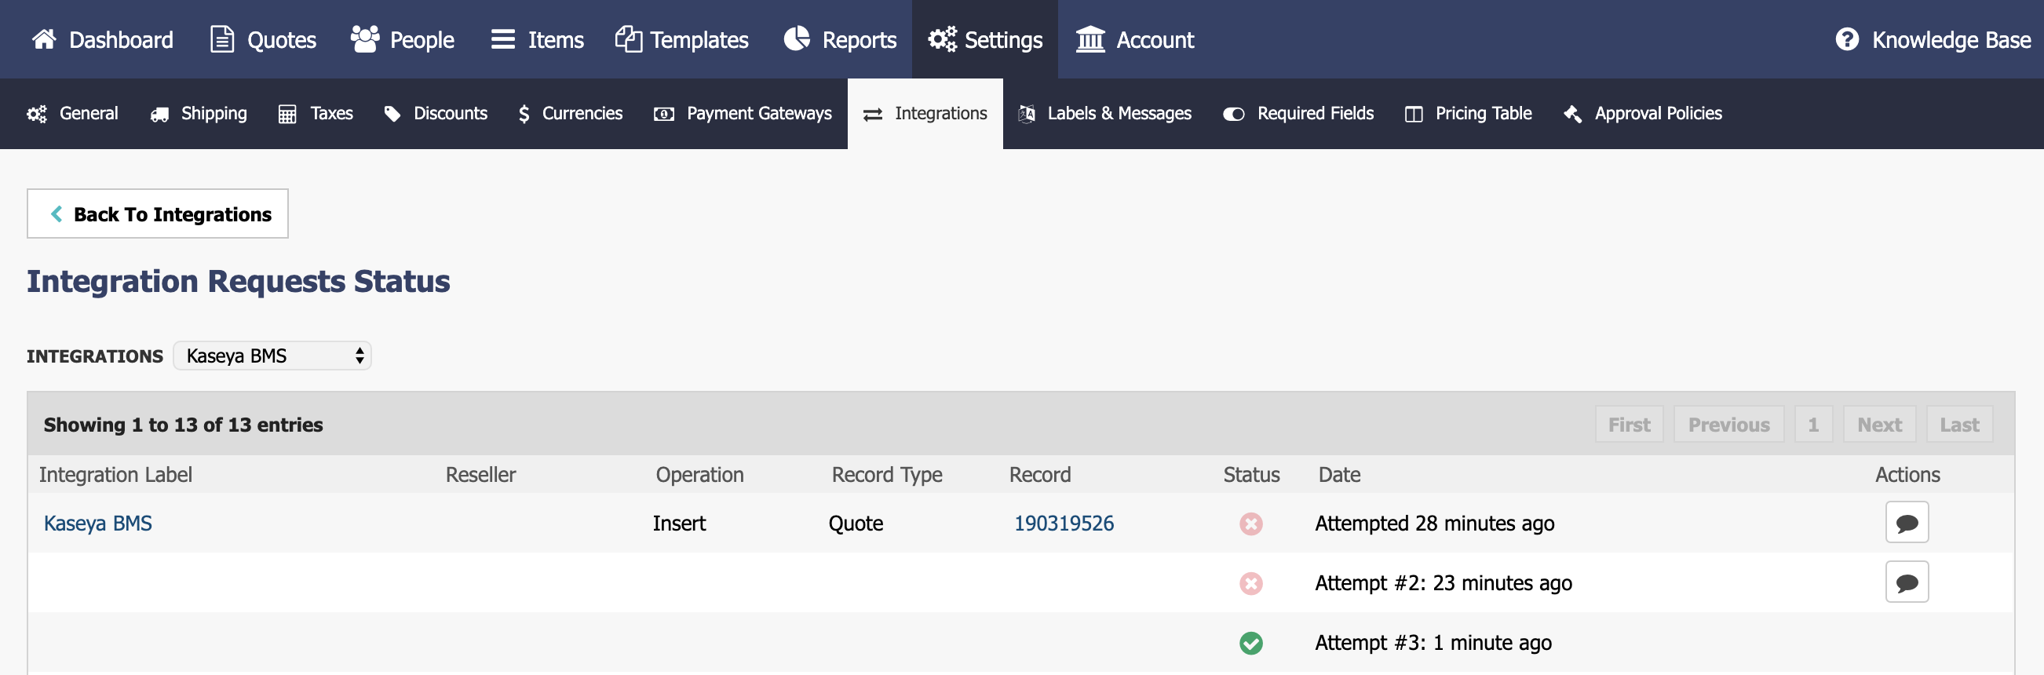Viewport: 2044px width, 675px height.
Task: Click the Payment Gateways money icon
Action: click(x=664, y=115)
